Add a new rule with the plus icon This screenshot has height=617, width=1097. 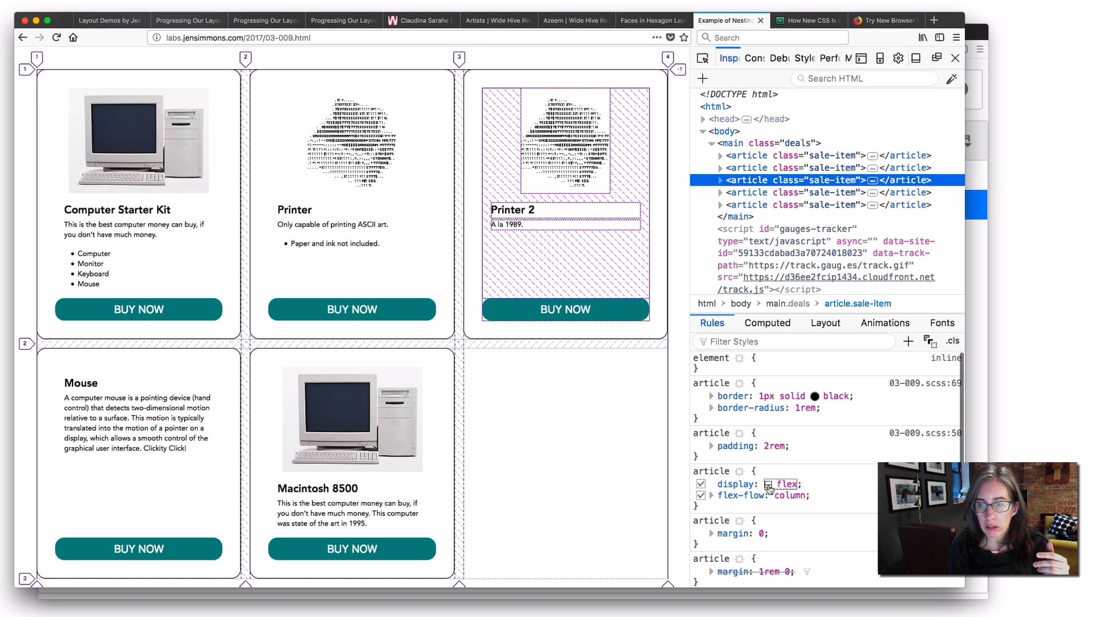coord(908,341)
